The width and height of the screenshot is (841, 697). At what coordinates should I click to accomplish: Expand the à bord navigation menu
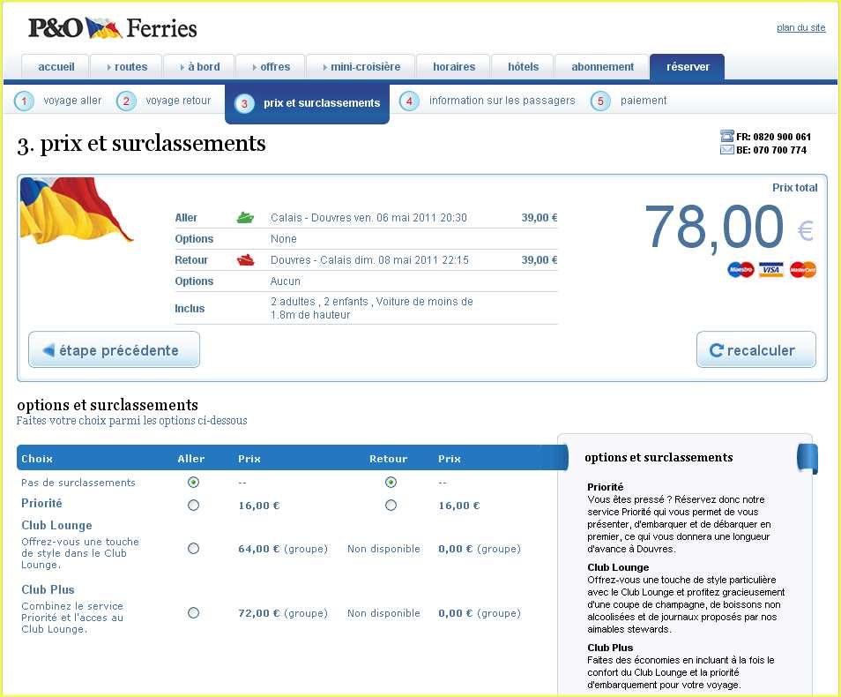198,67
